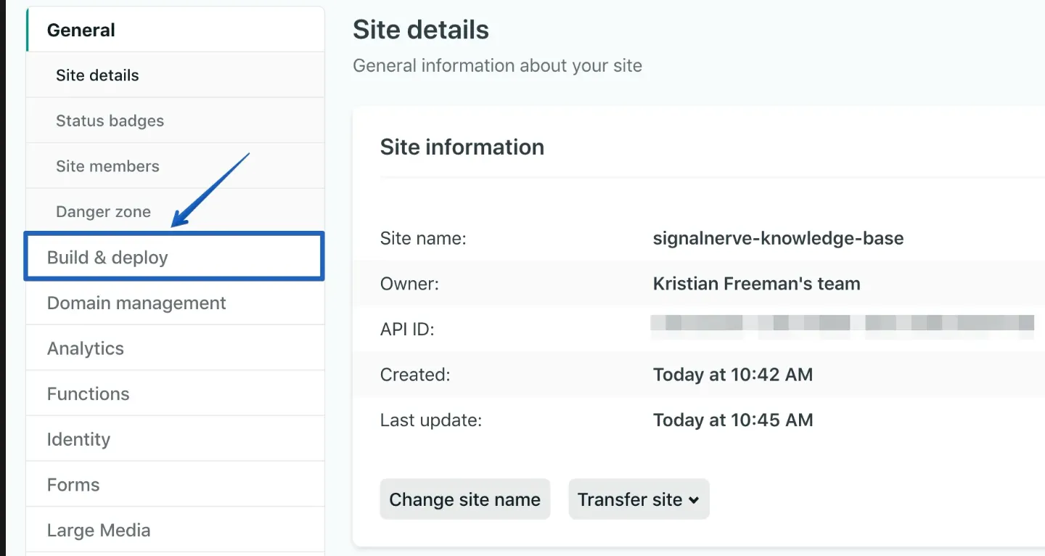Screen dimensions: 1045x556
Task: Go to Forms settings
Action: click(73, 485)
